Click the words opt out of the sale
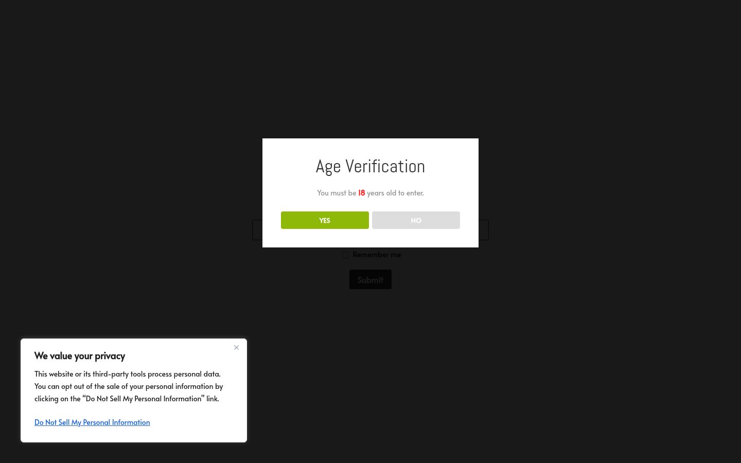The image size is (741, 463). [x=91, y=386]
